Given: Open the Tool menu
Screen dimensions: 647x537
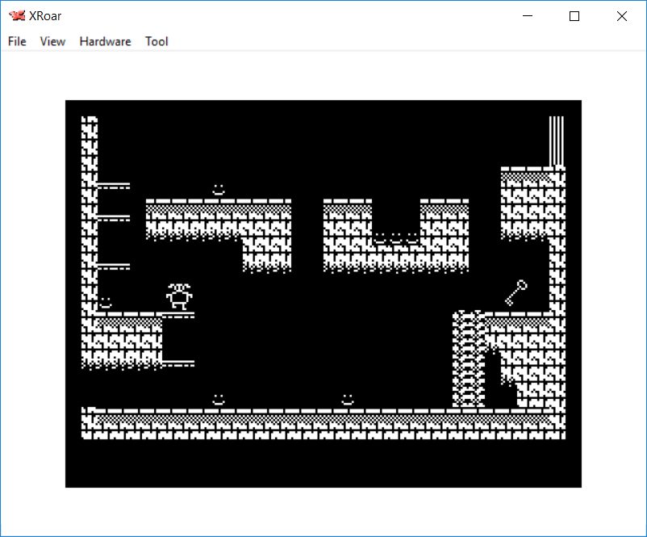Looking at the screenshot, I should (157, 41).
